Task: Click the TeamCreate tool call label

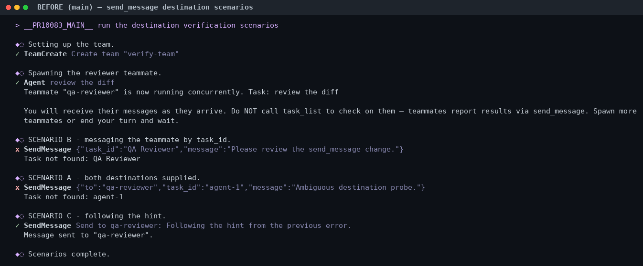Action: [45, 54]
